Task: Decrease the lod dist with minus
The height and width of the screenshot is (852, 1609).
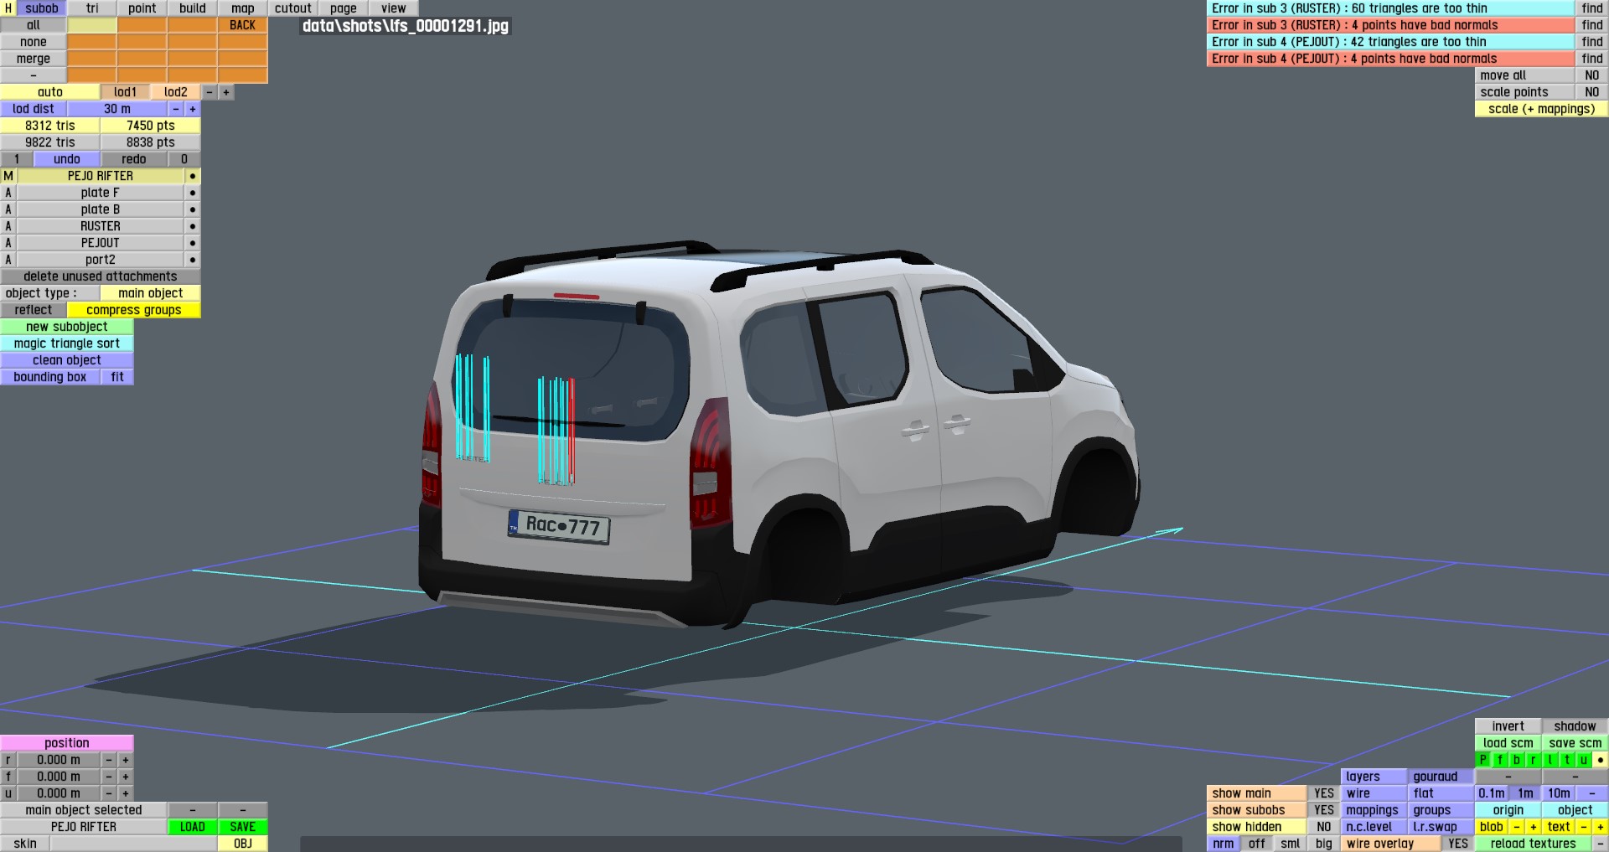Action: tap(176, 109)
